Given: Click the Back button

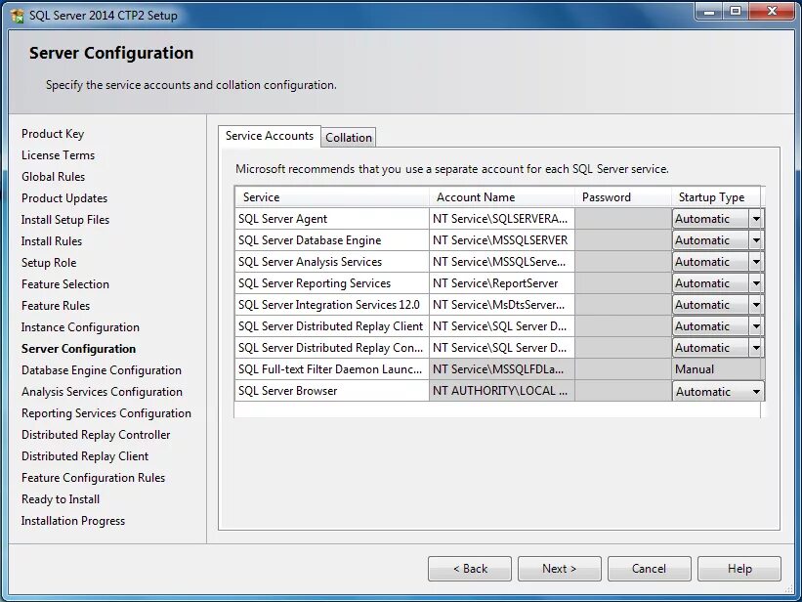Looking at the screenshot, I should 470,569.
